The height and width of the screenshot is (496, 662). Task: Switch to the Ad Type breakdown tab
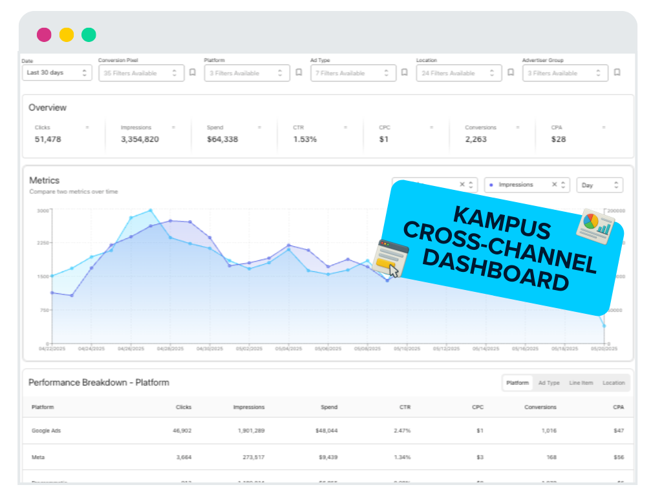coord(549,383)
